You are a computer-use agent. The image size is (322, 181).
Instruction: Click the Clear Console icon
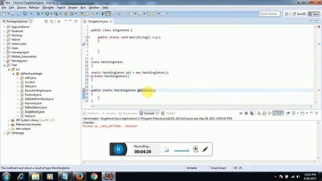[x=259, y=113]
